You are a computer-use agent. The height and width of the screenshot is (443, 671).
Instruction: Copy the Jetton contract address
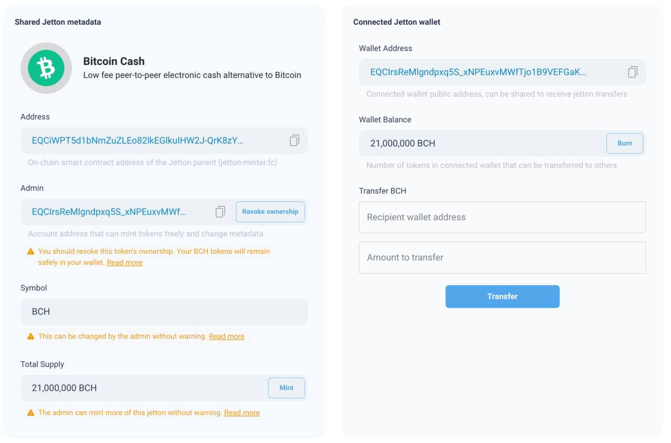295,141
